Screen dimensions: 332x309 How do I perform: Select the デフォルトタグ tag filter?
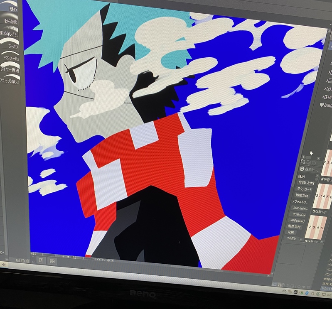pyautogui.click(x=300, y=201)
